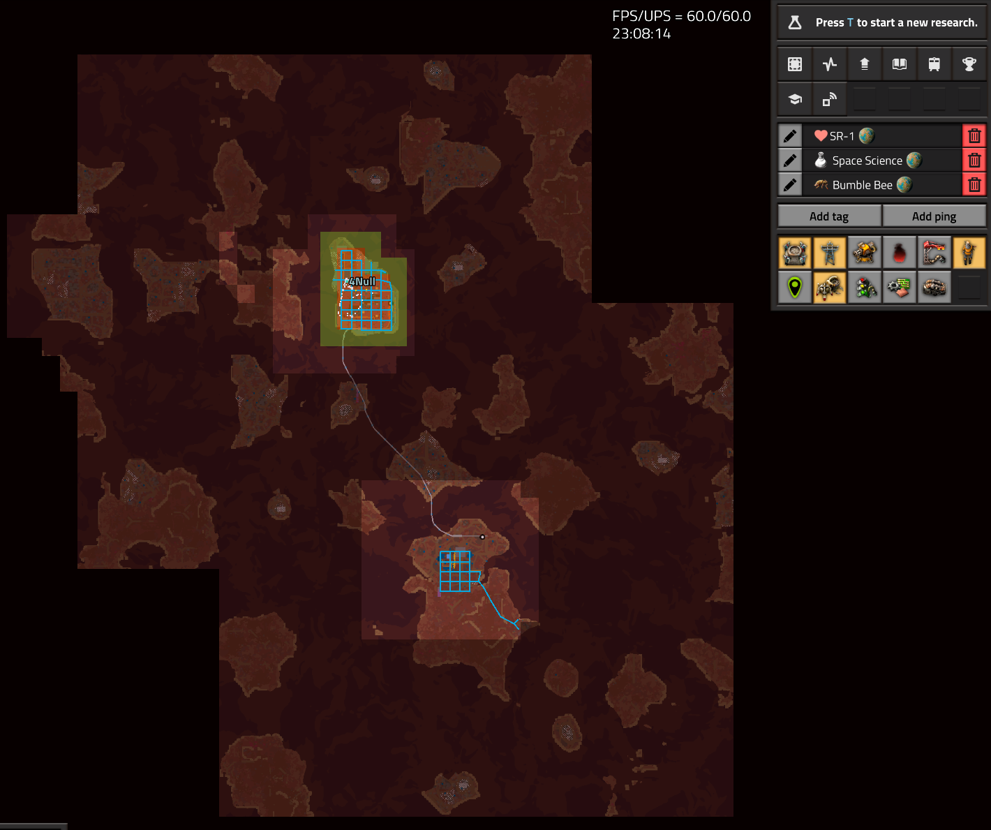Toggle the train station signal overlay
This screenshot has width=991, height=830.
pos(865,288)
